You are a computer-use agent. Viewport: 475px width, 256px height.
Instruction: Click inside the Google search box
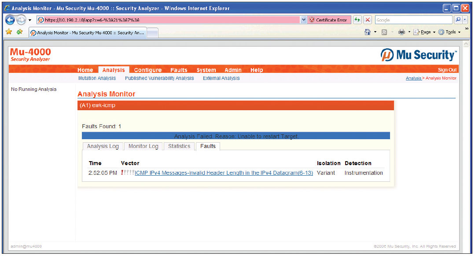click(x=413, y=20)
